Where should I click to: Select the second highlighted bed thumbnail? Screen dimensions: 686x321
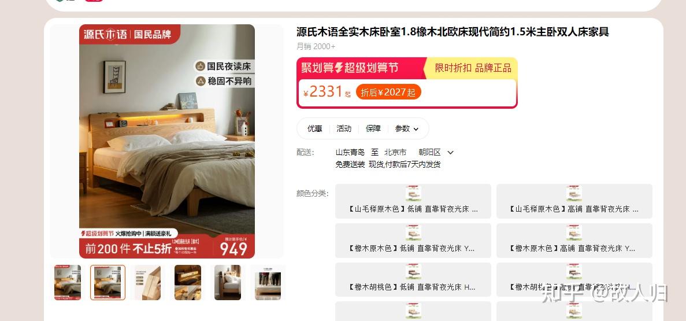(107, 282)
